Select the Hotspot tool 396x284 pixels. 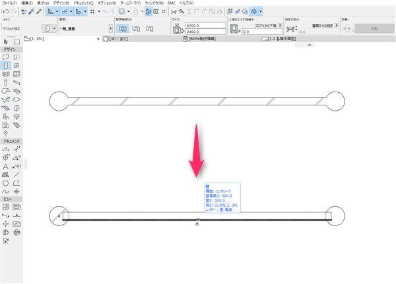(x=16, y=192)
